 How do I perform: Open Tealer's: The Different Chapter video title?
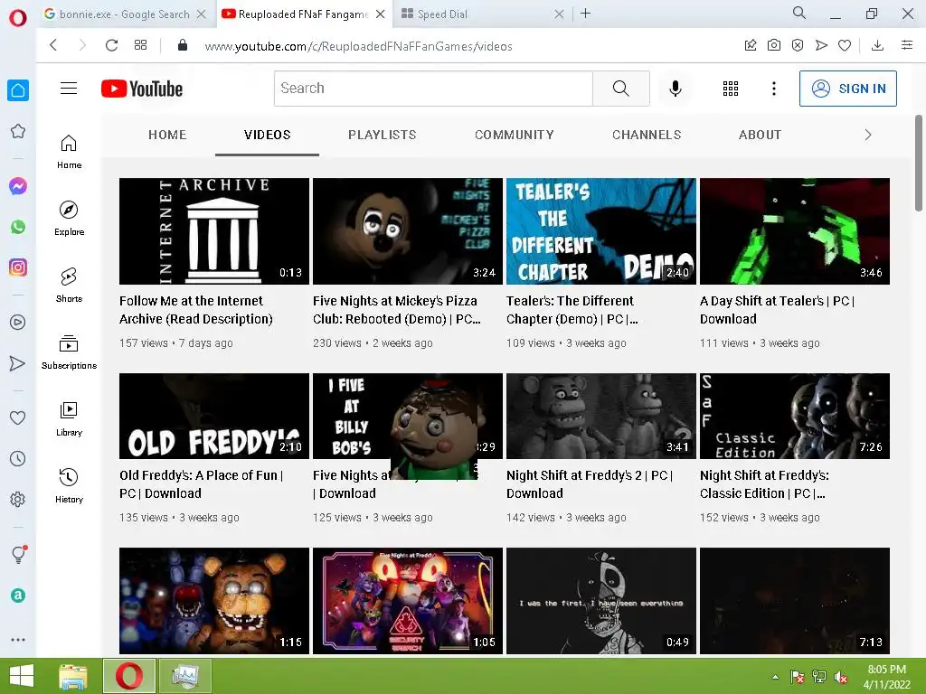coord(572,310)
